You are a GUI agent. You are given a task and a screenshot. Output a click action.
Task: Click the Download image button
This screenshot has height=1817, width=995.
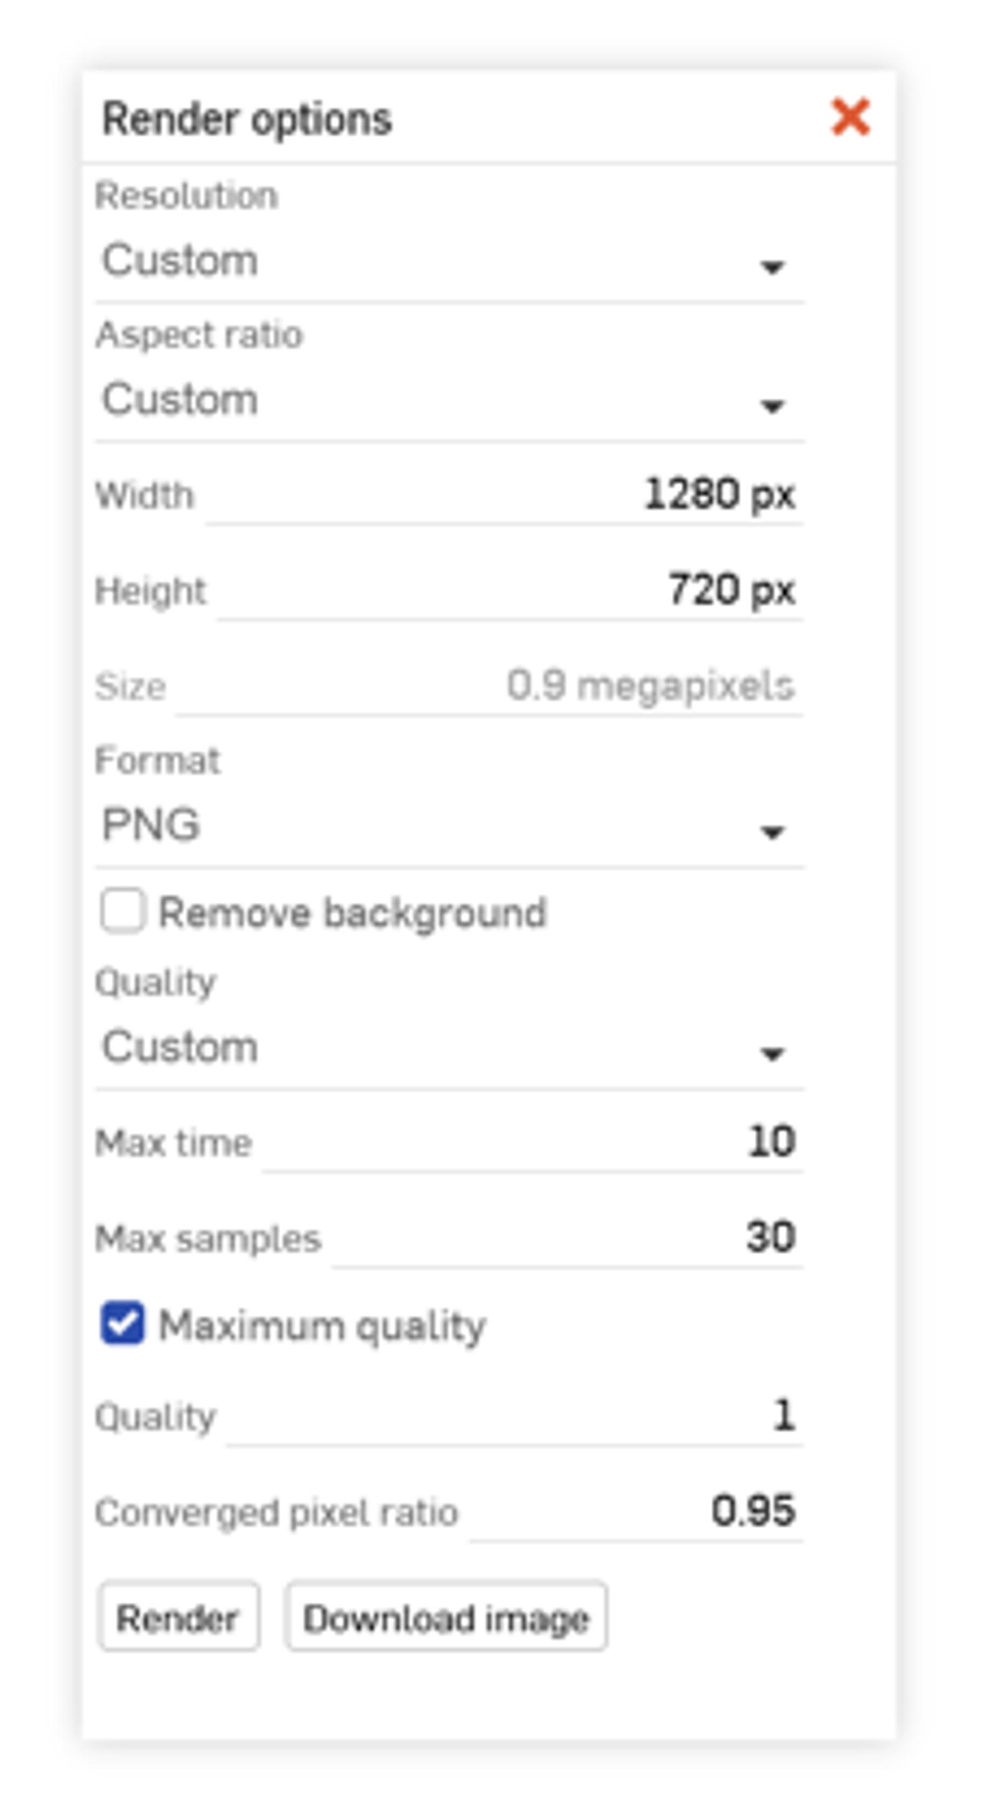(x=446, y=1617)
